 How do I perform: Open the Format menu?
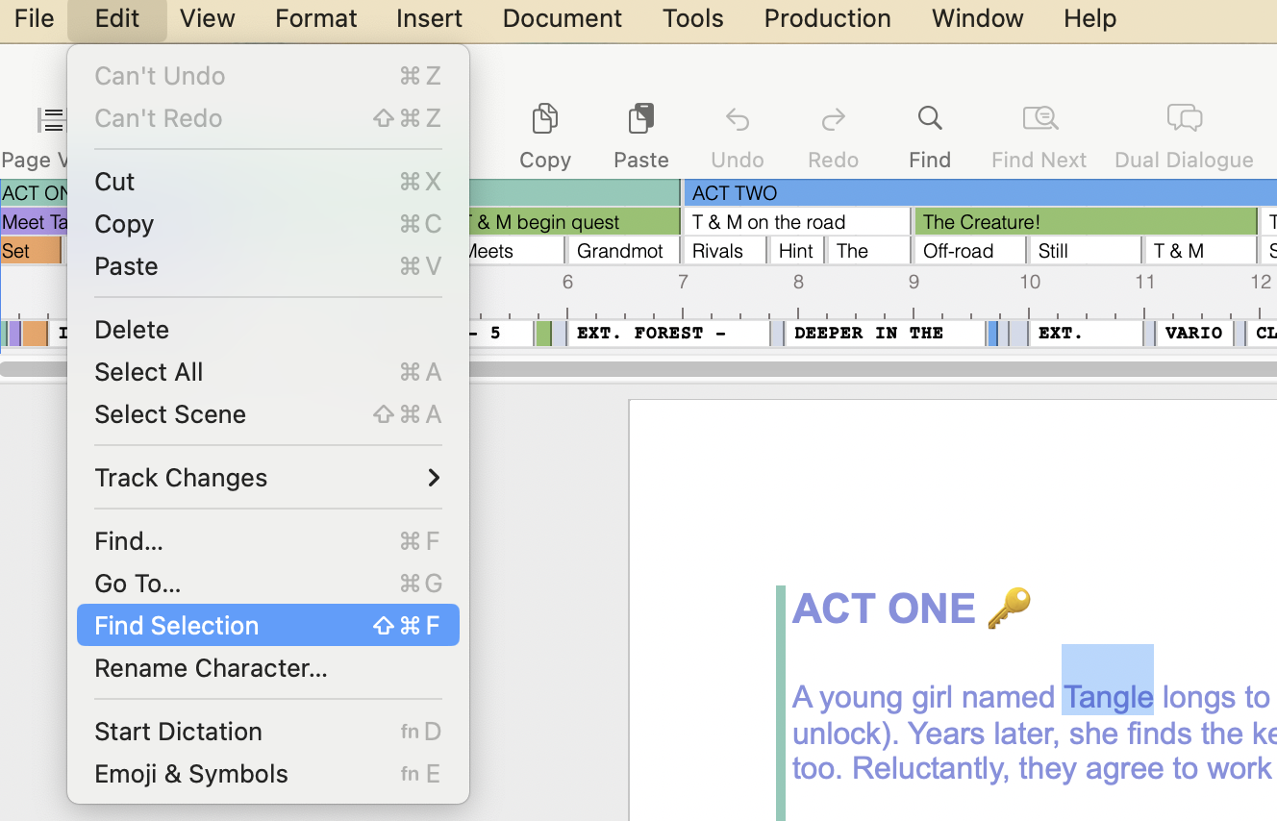(315, 18)
